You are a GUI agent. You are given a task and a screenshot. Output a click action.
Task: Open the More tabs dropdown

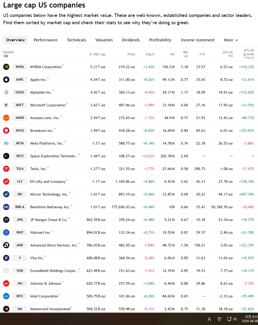click(231, 40)
